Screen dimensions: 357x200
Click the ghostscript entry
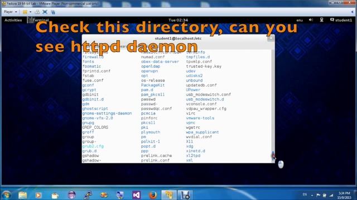point(95,109)
